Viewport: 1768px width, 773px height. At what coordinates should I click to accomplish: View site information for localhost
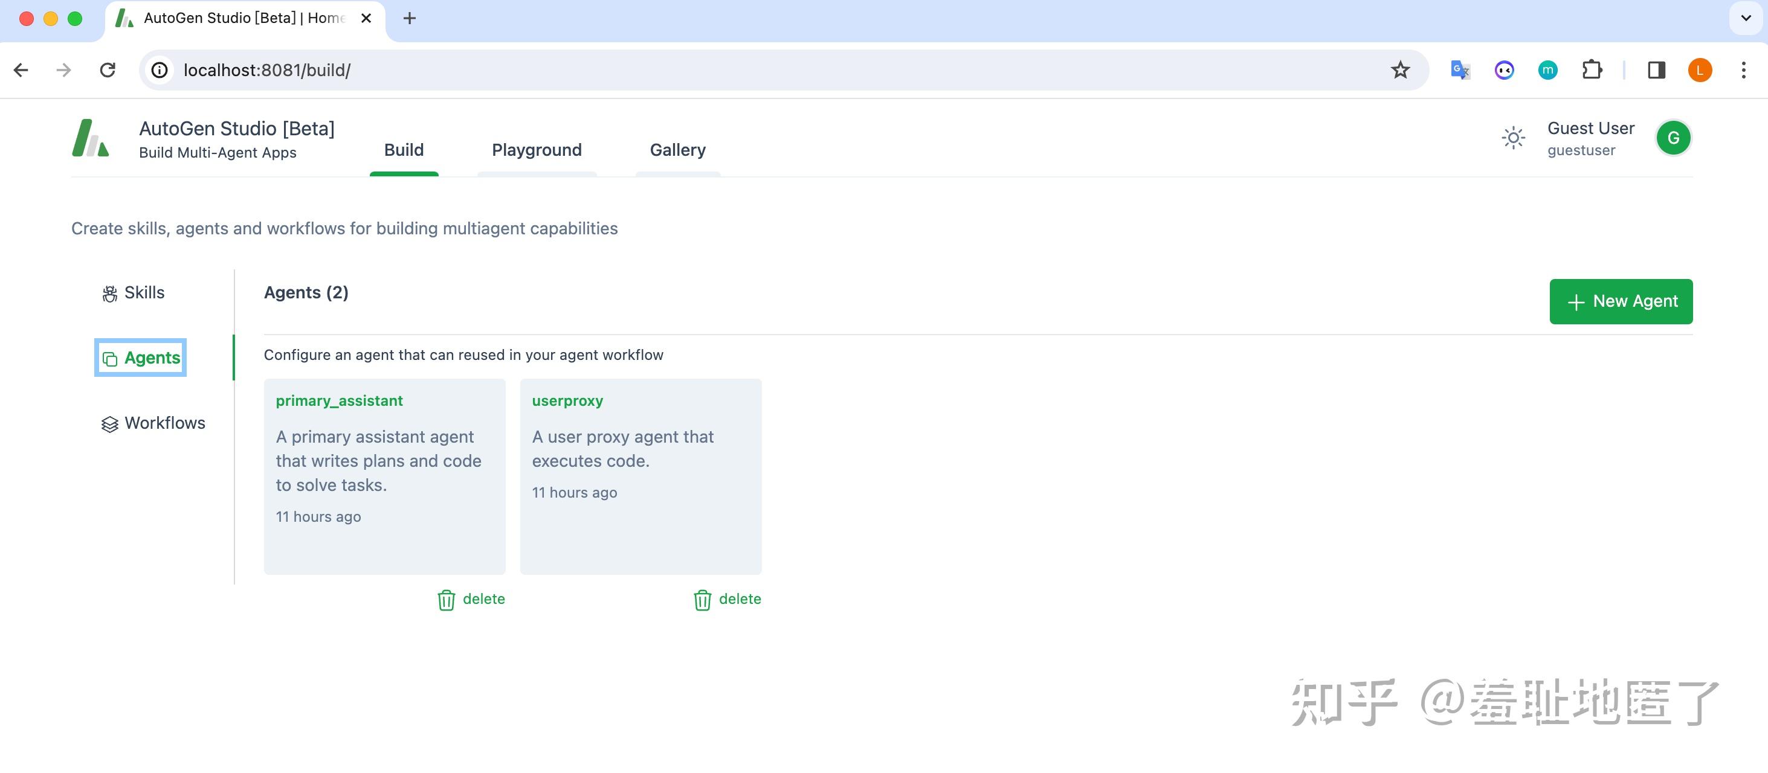(160, 70)
